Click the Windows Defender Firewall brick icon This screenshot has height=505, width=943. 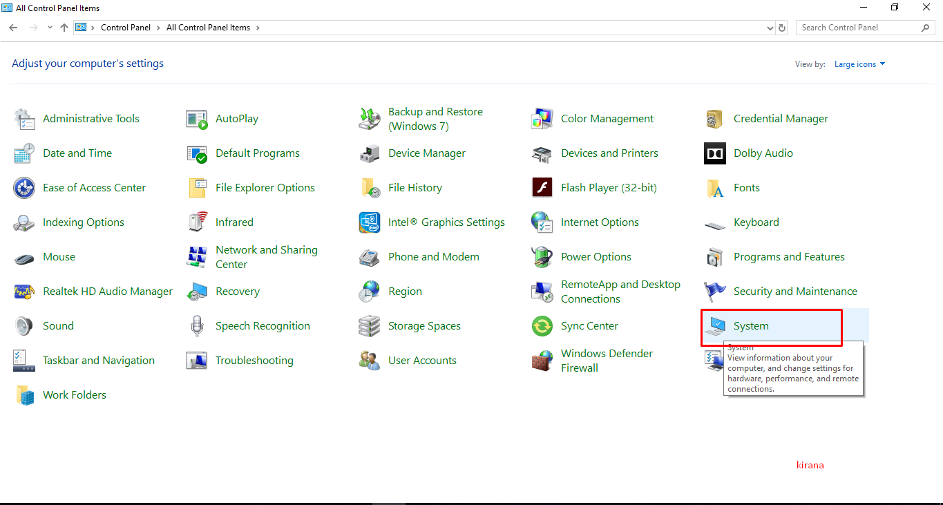[542, 361]
